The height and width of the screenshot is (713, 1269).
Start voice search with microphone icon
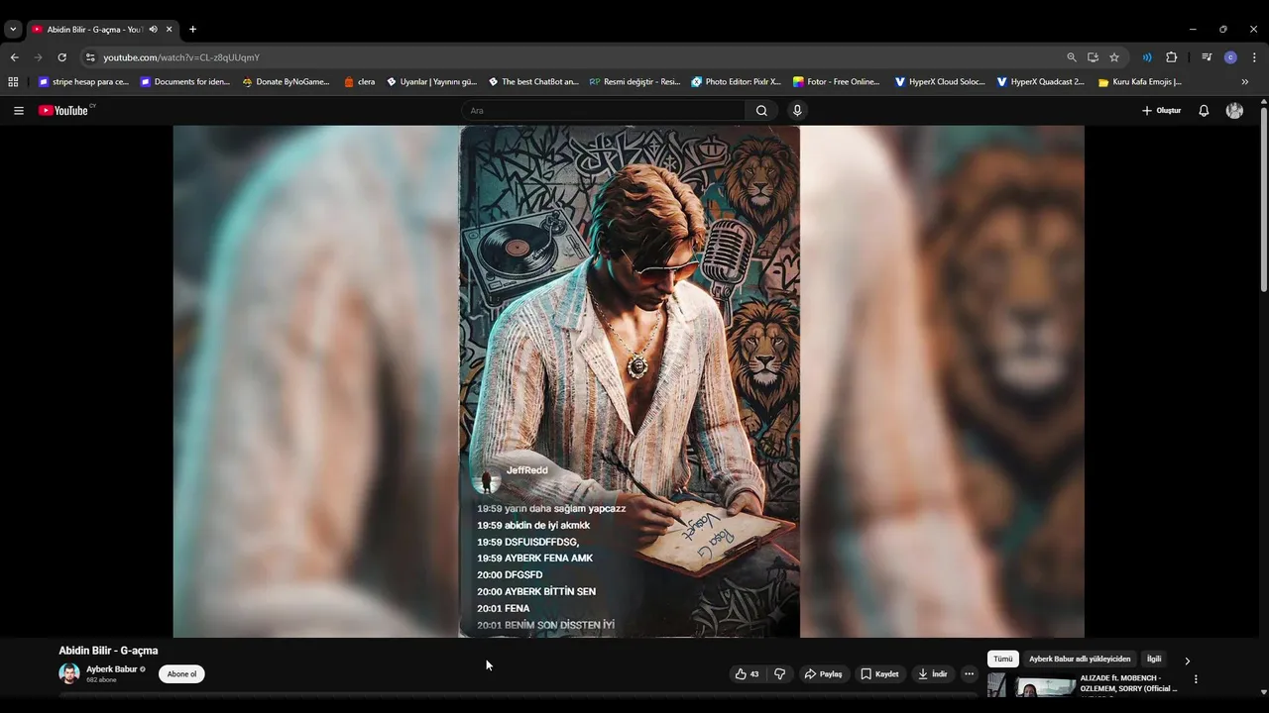797,111
